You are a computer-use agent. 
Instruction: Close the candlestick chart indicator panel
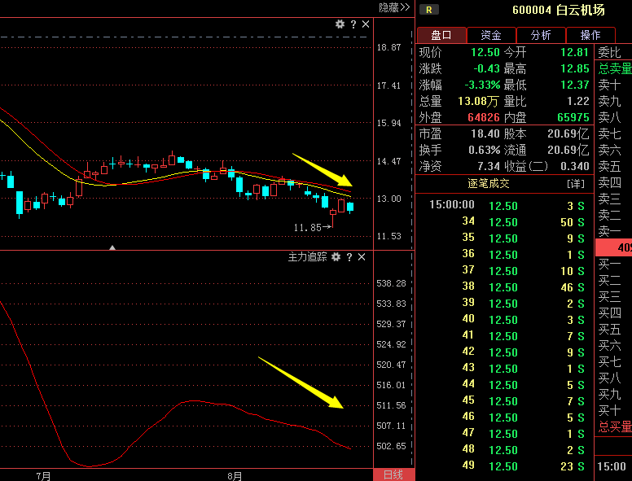click(x=366, y=24)
